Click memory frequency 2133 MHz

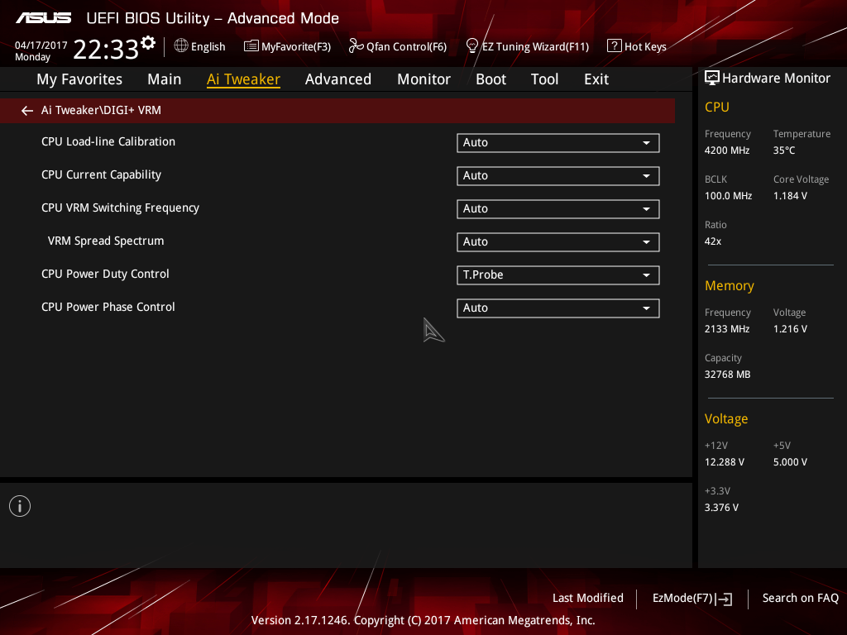pyautogui.click(x=727, y=329)
